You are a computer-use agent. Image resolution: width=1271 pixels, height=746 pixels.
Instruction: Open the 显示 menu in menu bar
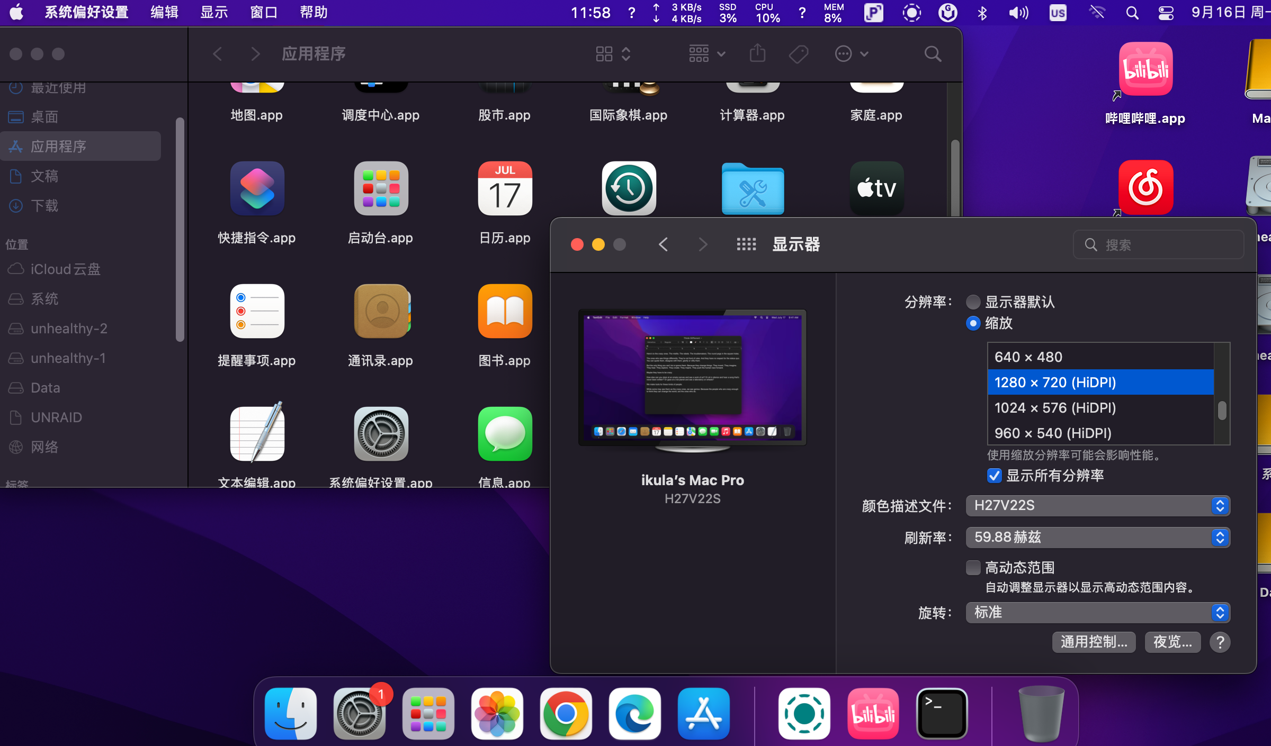(214, 12)
